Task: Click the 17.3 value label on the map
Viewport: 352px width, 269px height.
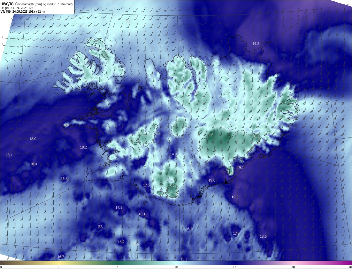Action: click(x=99, y=227)
